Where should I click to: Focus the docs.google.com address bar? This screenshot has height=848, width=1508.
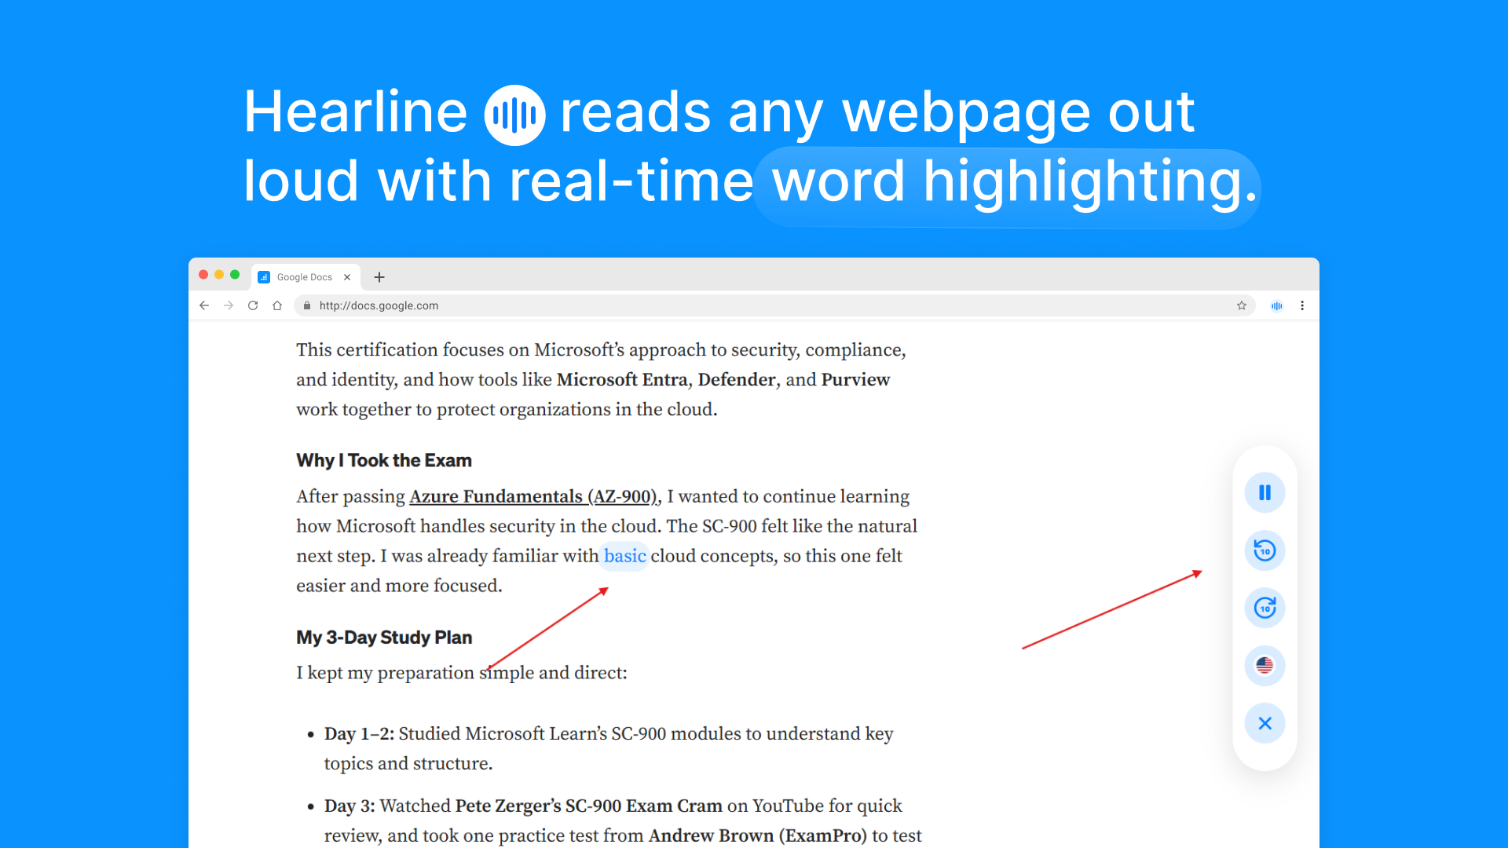coord(774,305)
